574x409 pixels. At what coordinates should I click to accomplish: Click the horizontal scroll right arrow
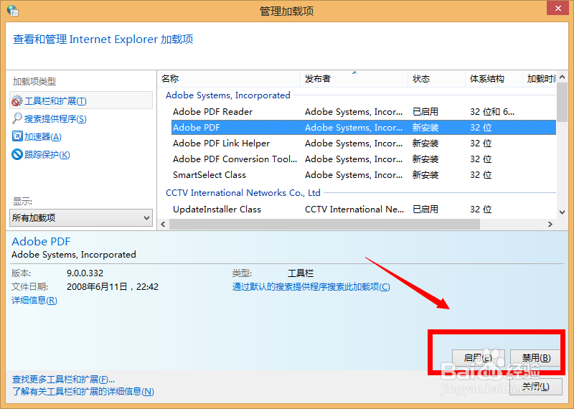tap(550, 224)
